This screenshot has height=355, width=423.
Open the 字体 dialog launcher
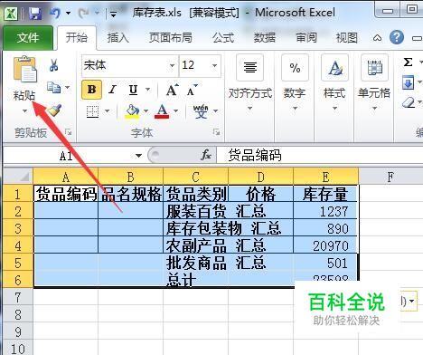pos(216,132)
